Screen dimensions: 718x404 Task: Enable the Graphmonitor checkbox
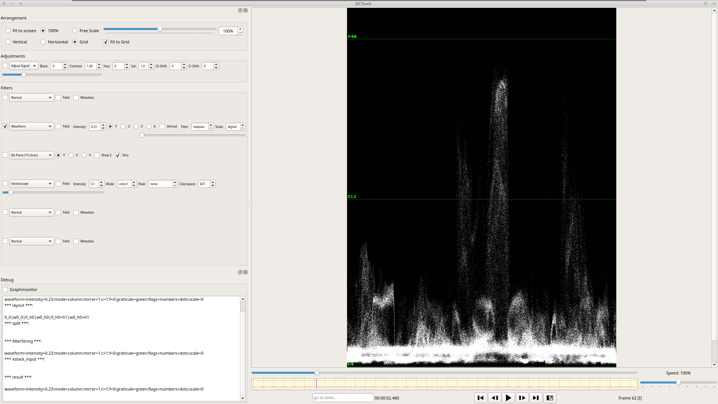[x=6, y=290]
